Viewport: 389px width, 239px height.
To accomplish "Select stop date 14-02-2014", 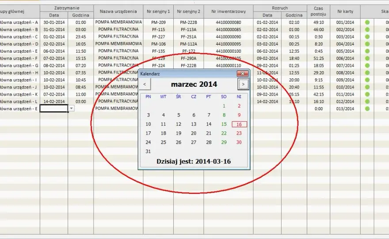I will click(54, 102).
